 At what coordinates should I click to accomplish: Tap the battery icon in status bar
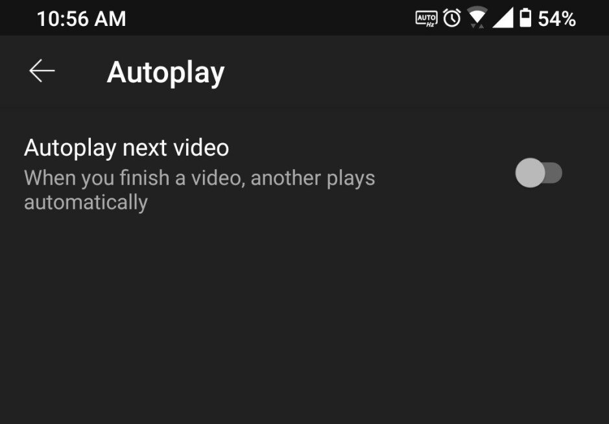pyautogui.click(x=525, y=18)
